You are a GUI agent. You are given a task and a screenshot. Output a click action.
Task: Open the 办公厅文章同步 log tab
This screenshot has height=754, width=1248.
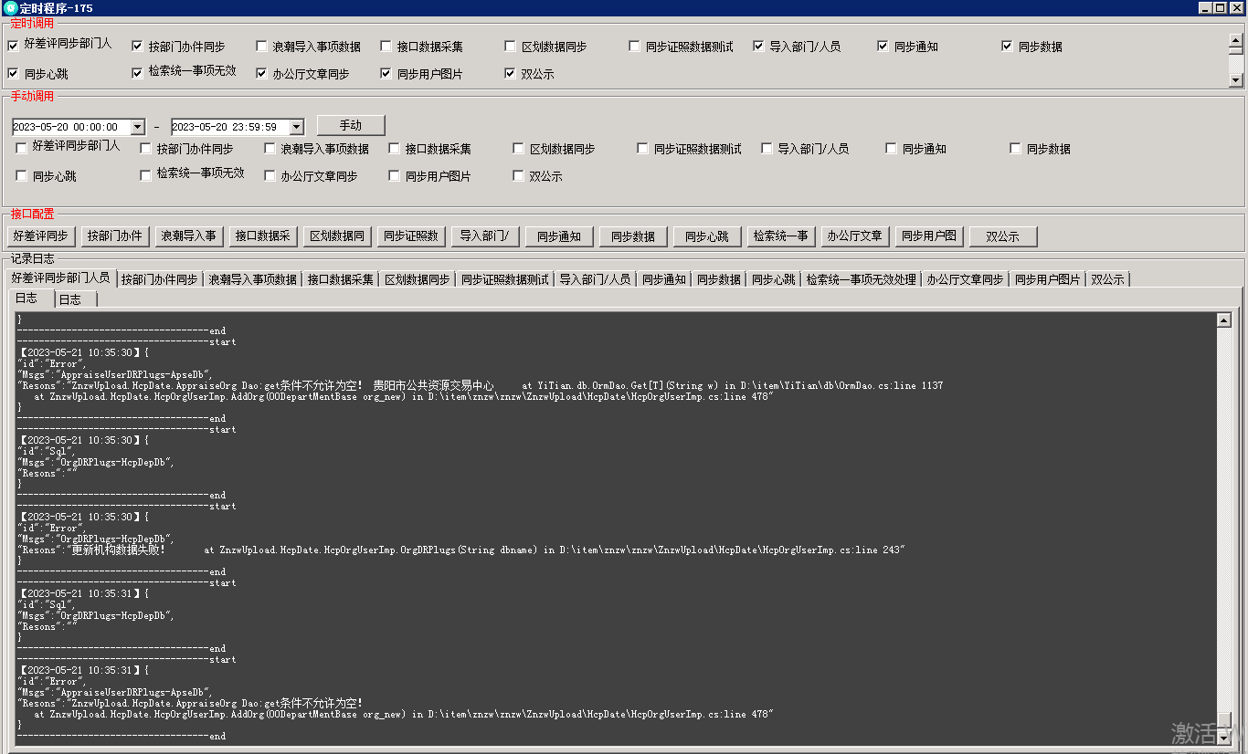pos(965,279)
